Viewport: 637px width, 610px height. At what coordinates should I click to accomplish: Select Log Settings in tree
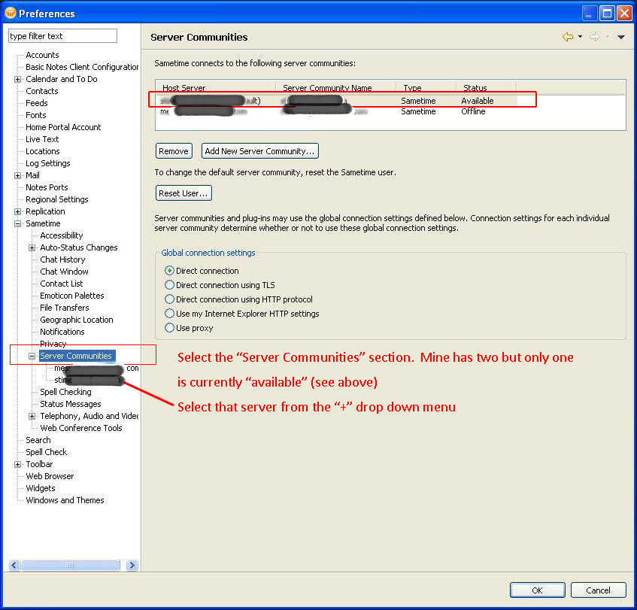[48, 163]
